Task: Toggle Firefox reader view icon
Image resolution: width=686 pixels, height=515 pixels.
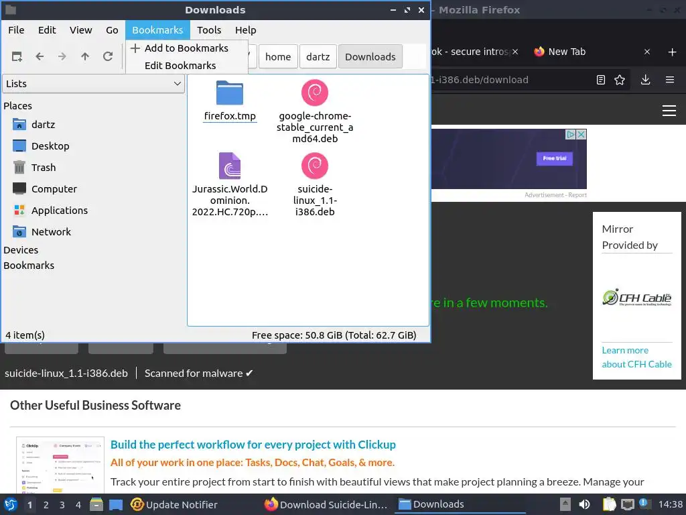Action: (601, 80)
